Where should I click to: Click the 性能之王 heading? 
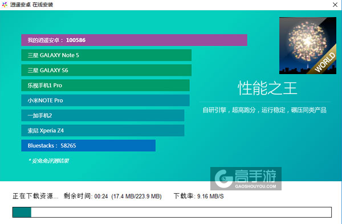267,88
